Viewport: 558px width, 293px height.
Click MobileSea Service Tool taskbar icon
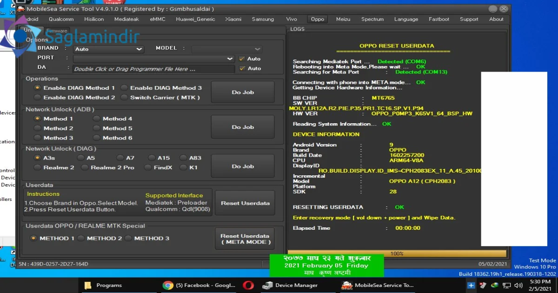[x=378, y=285]
